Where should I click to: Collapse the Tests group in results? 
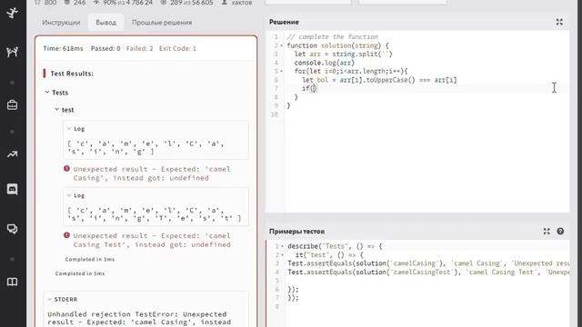pyautogui.click(x=47, y=92)
